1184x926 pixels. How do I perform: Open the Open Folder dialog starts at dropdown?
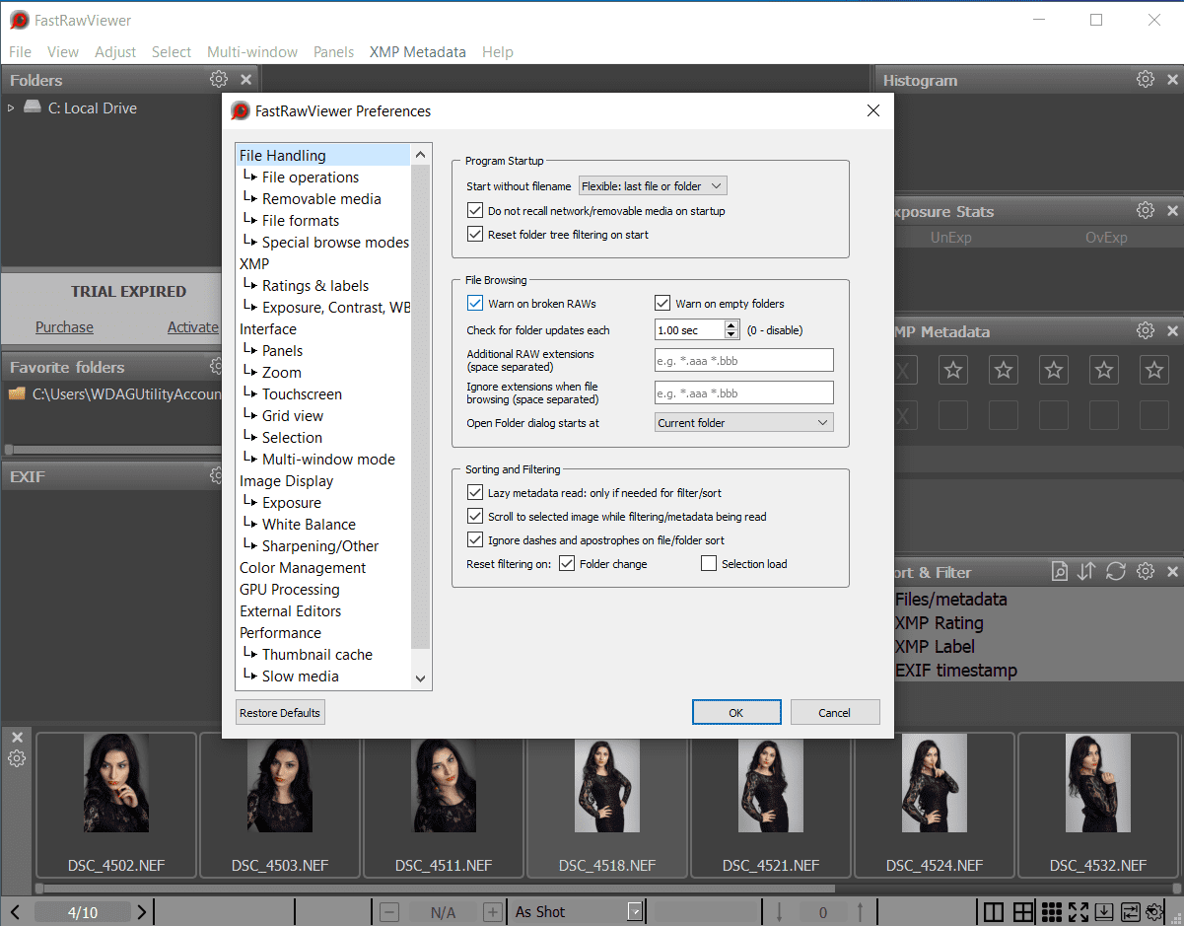point(744,423)
